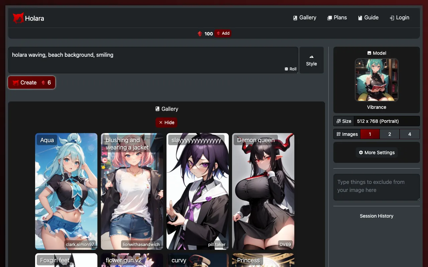
Task: Open the Size dropdown showing 512 x 768
Action: pyautogui.click(x=387, y=121)
